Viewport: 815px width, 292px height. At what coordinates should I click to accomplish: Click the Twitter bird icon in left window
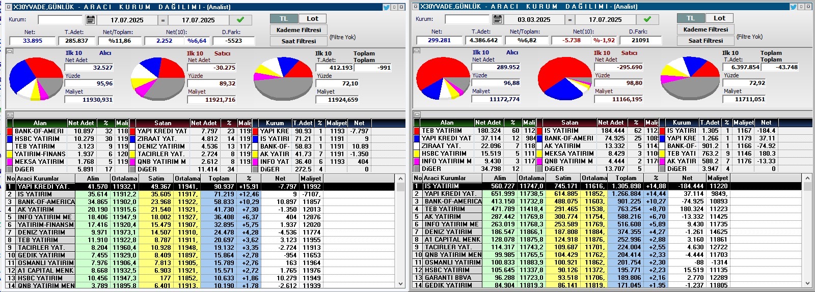point(386,7)
